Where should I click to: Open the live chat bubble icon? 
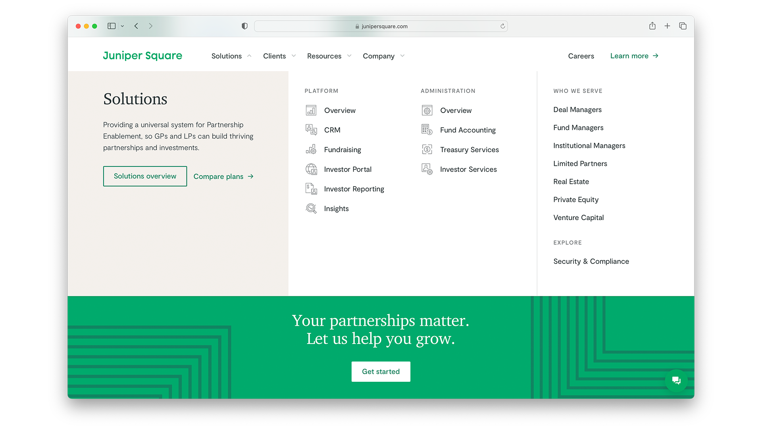pos(676,381)
